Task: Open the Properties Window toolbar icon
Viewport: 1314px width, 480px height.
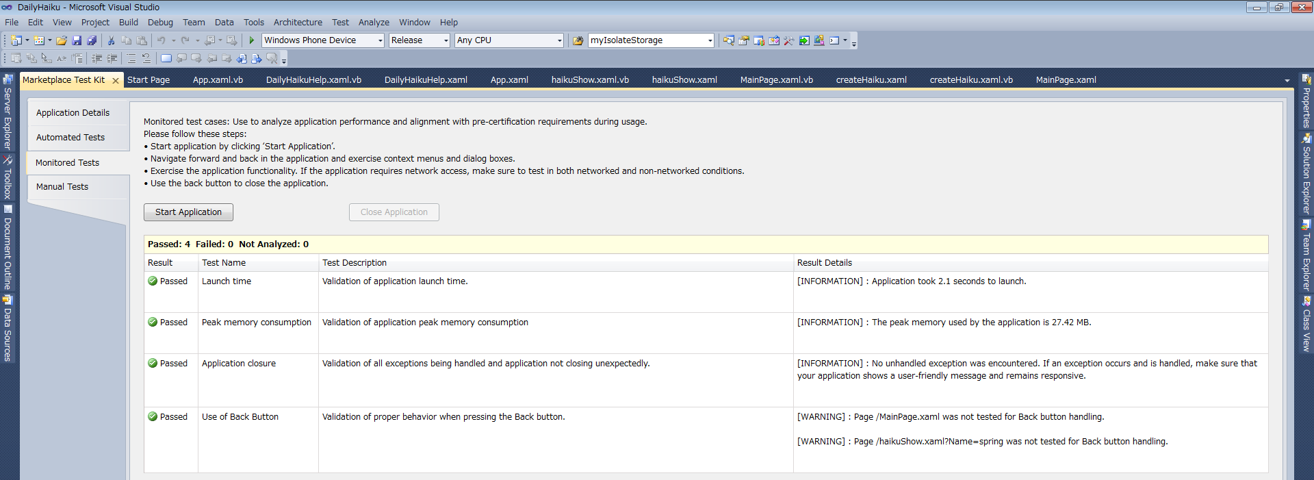Action: click(x=744, y=40)
